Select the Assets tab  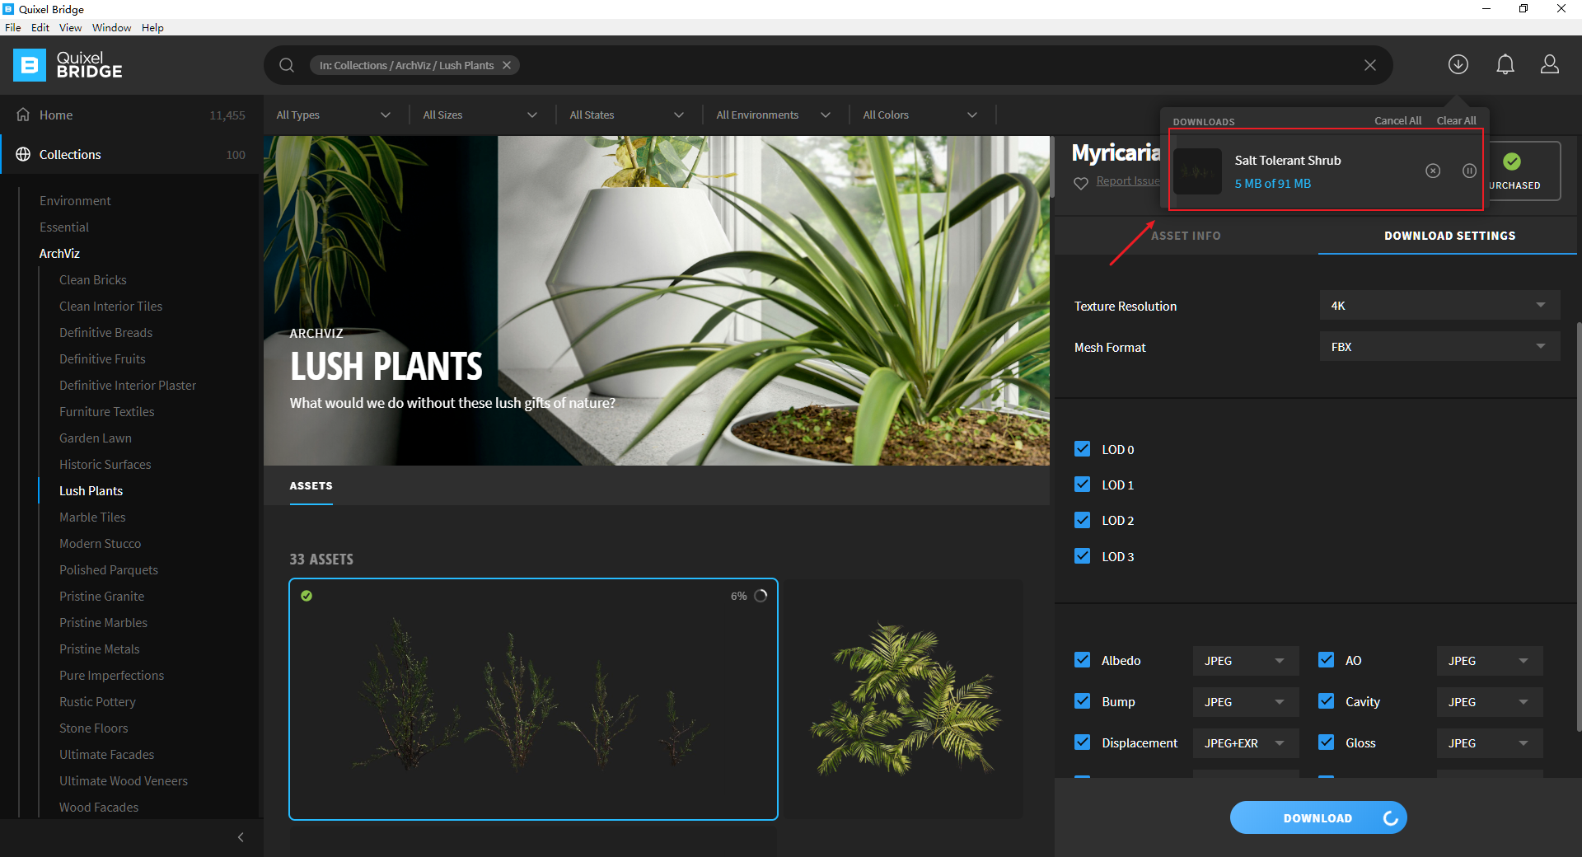(311, 486)
